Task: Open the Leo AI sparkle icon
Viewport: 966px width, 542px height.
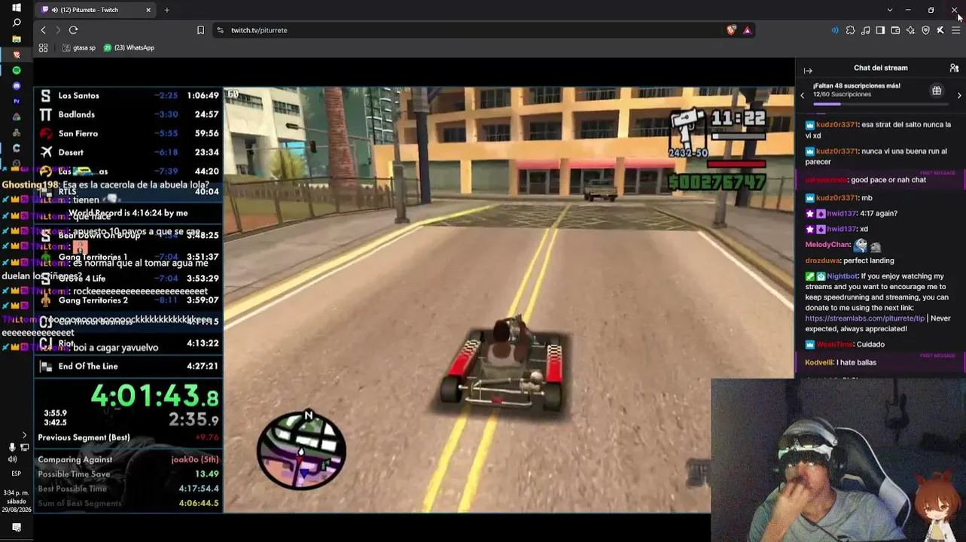Action: (x=910, y=30)
